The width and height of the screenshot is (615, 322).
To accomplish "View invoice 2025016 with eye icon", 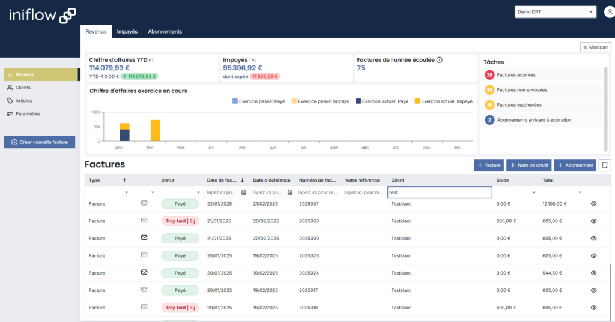I will tap(593, 308).
